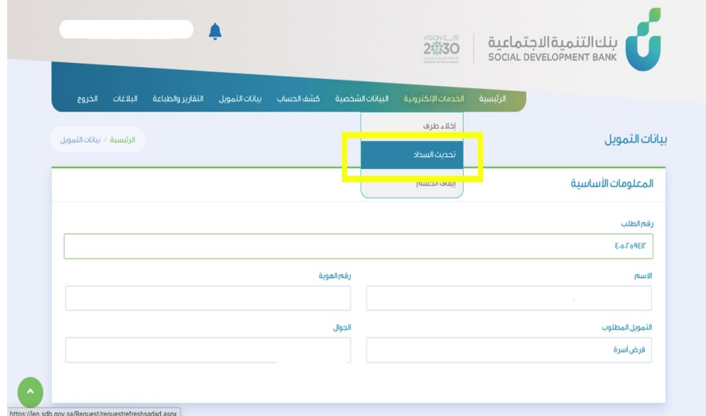Click the الجوال input field
Viewport: 706px width, 416px height.
click(x=208, y=350)
